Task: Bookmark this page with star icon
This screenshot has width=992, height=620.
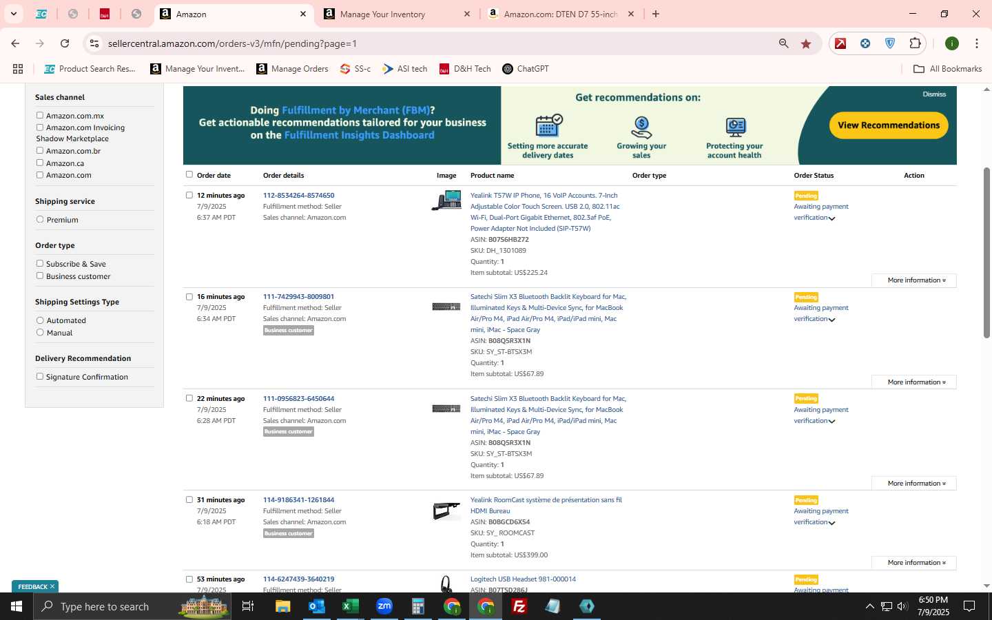Action: tap(806, 43)
